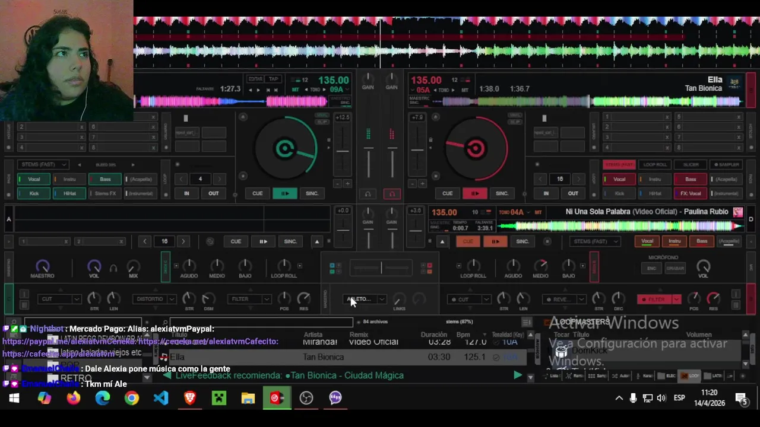This screenshot has width=760, height=427.
Task: Switch right deck pads to SAMPLER
Action: (726, 164)
